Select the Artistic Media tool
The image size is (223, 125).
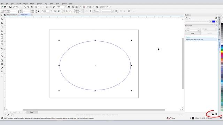pyautogui.click(x=2, y=34)
